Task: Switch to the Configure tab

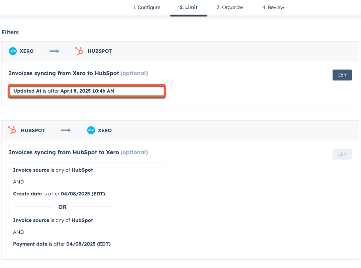Action: (147, 8)
